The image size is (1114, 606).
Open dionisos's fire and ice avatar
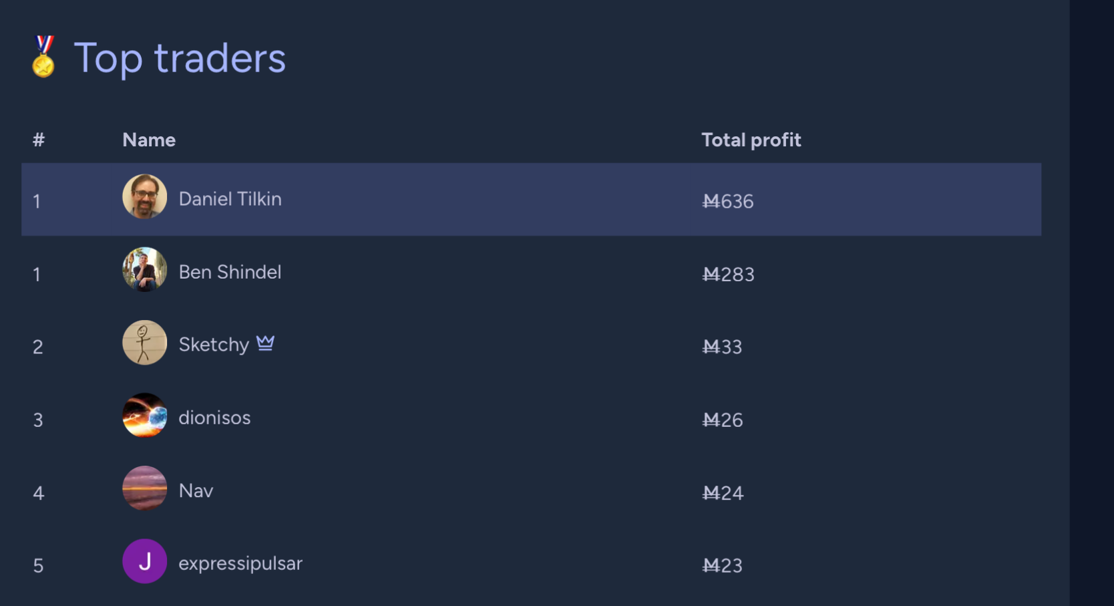tap(144, 415)
